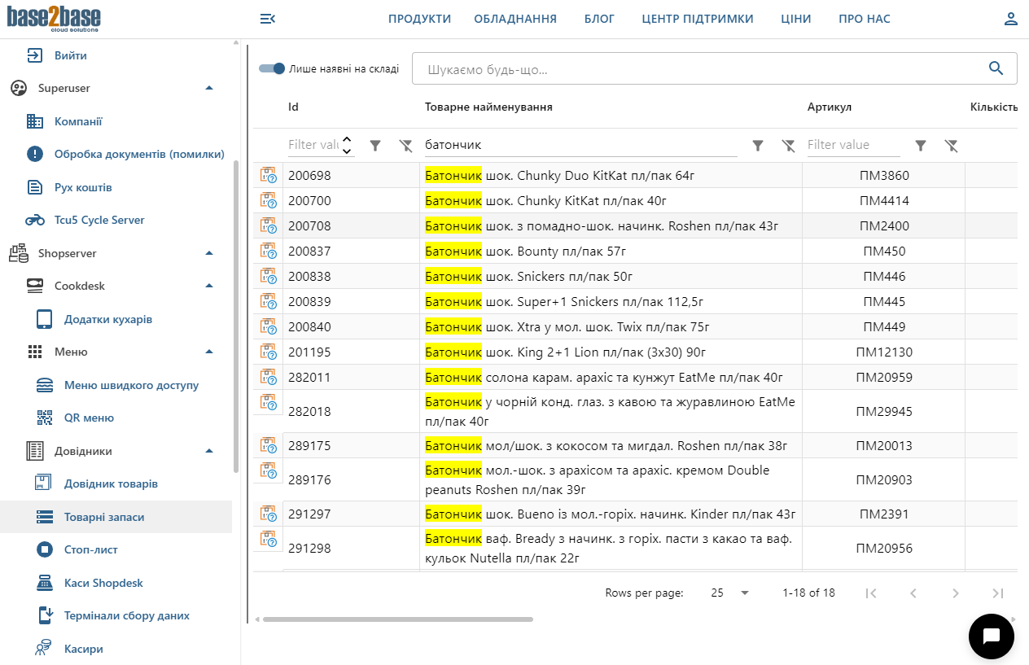
Task: Collapse the sidebar using the menu icon
Action: [x=267, y=19]
